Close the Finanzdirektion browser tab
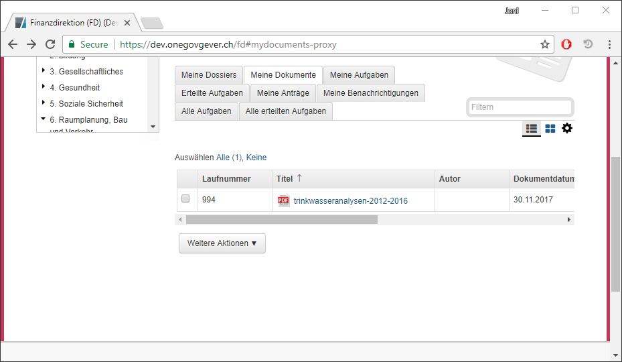 [x=127, y=23]
